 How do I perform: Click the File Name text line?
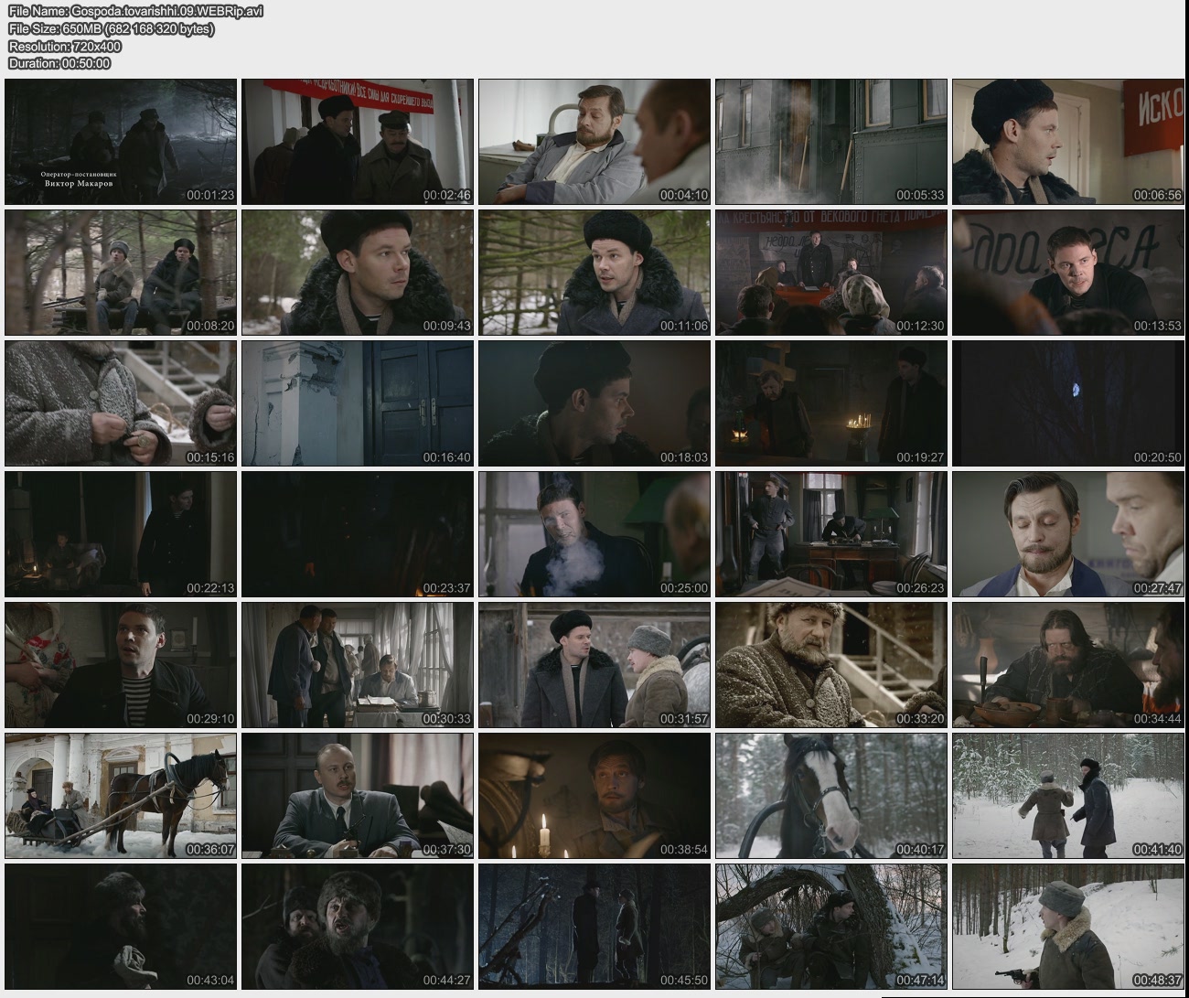click(135, 12)
